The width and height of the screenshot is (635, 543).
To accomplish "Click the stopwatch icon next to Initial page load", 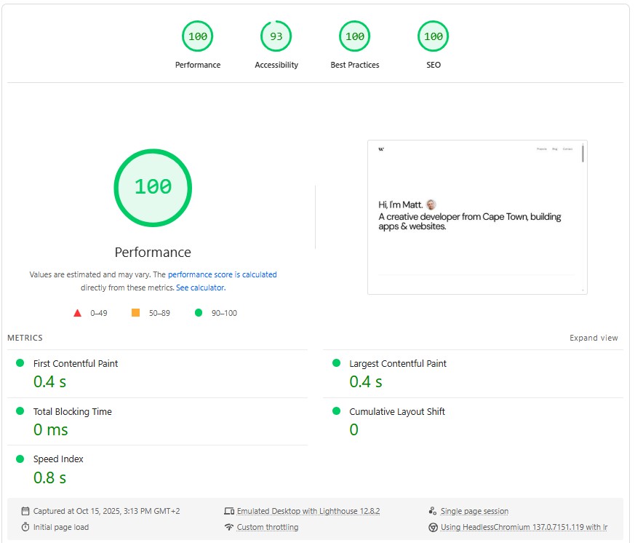I will 25,527.
